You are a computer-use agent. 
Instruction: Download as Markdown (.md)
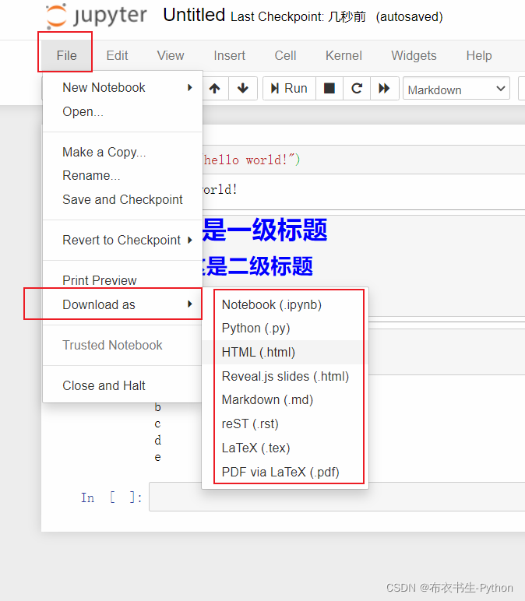coord(285,400)
